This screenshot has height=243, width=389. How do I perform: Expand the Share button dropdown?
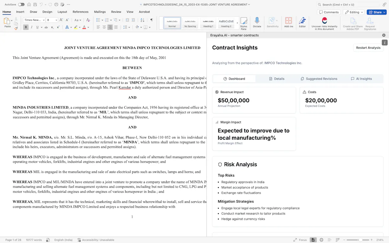point(384,12)
